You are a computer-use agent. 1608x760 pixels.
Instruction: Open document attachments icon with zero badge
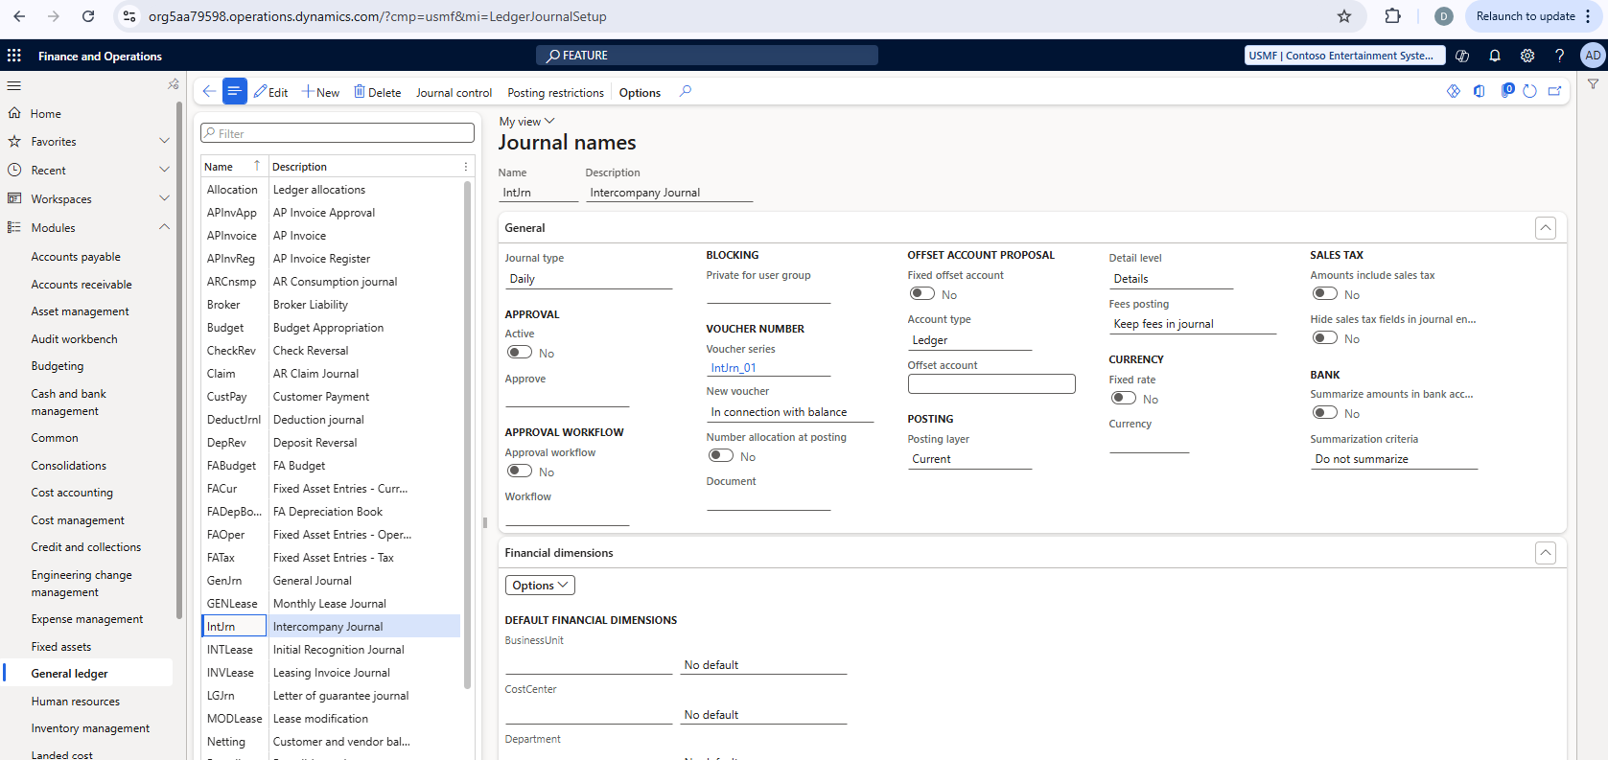pyautogui.click(x=1506, y=90)
